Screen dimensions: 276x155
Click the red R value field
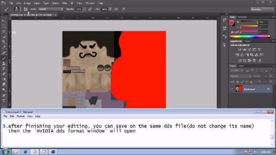point(263,22)
